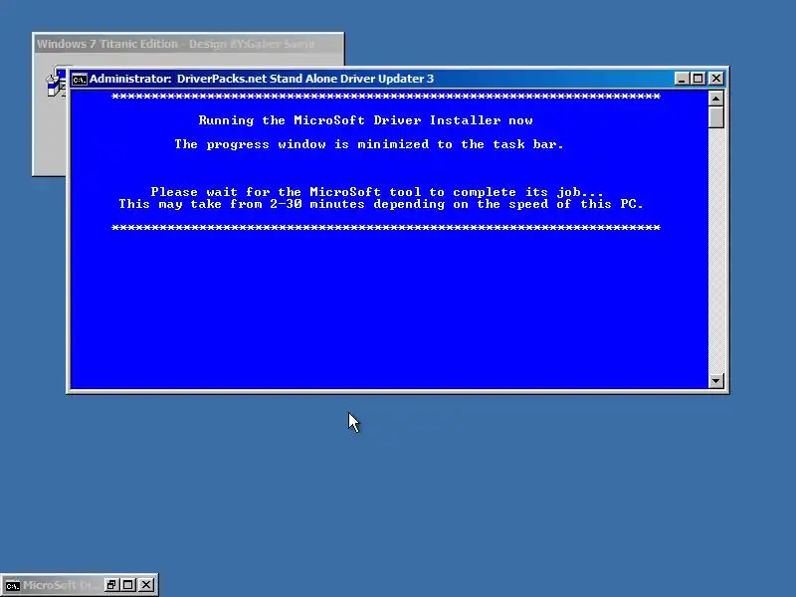This screenshot has height=597, width=796.
Task: Click the Windows 7 Titanic Edition title bar
Action: (x=188, y=44)
